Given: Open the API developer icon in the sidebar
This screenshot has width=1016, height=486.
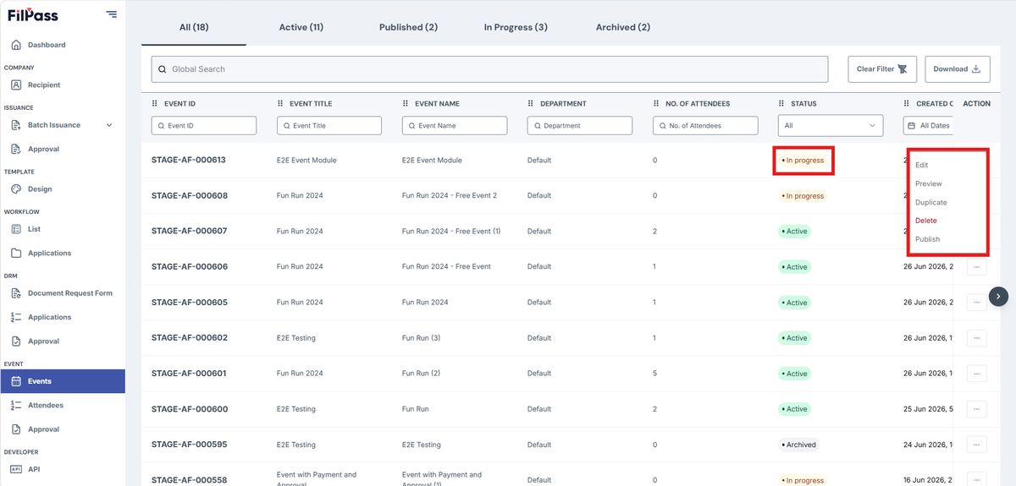Looking at the screenshot, I should point(16,469).
